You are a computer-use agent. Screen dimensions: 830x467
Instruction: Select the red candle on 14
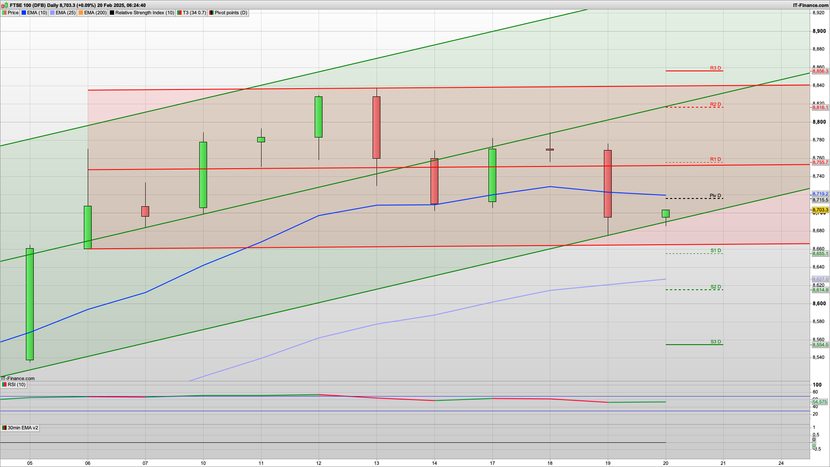(x=434, y=181)
